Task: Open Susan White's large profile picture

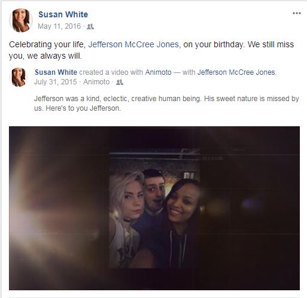Action: 21,20
